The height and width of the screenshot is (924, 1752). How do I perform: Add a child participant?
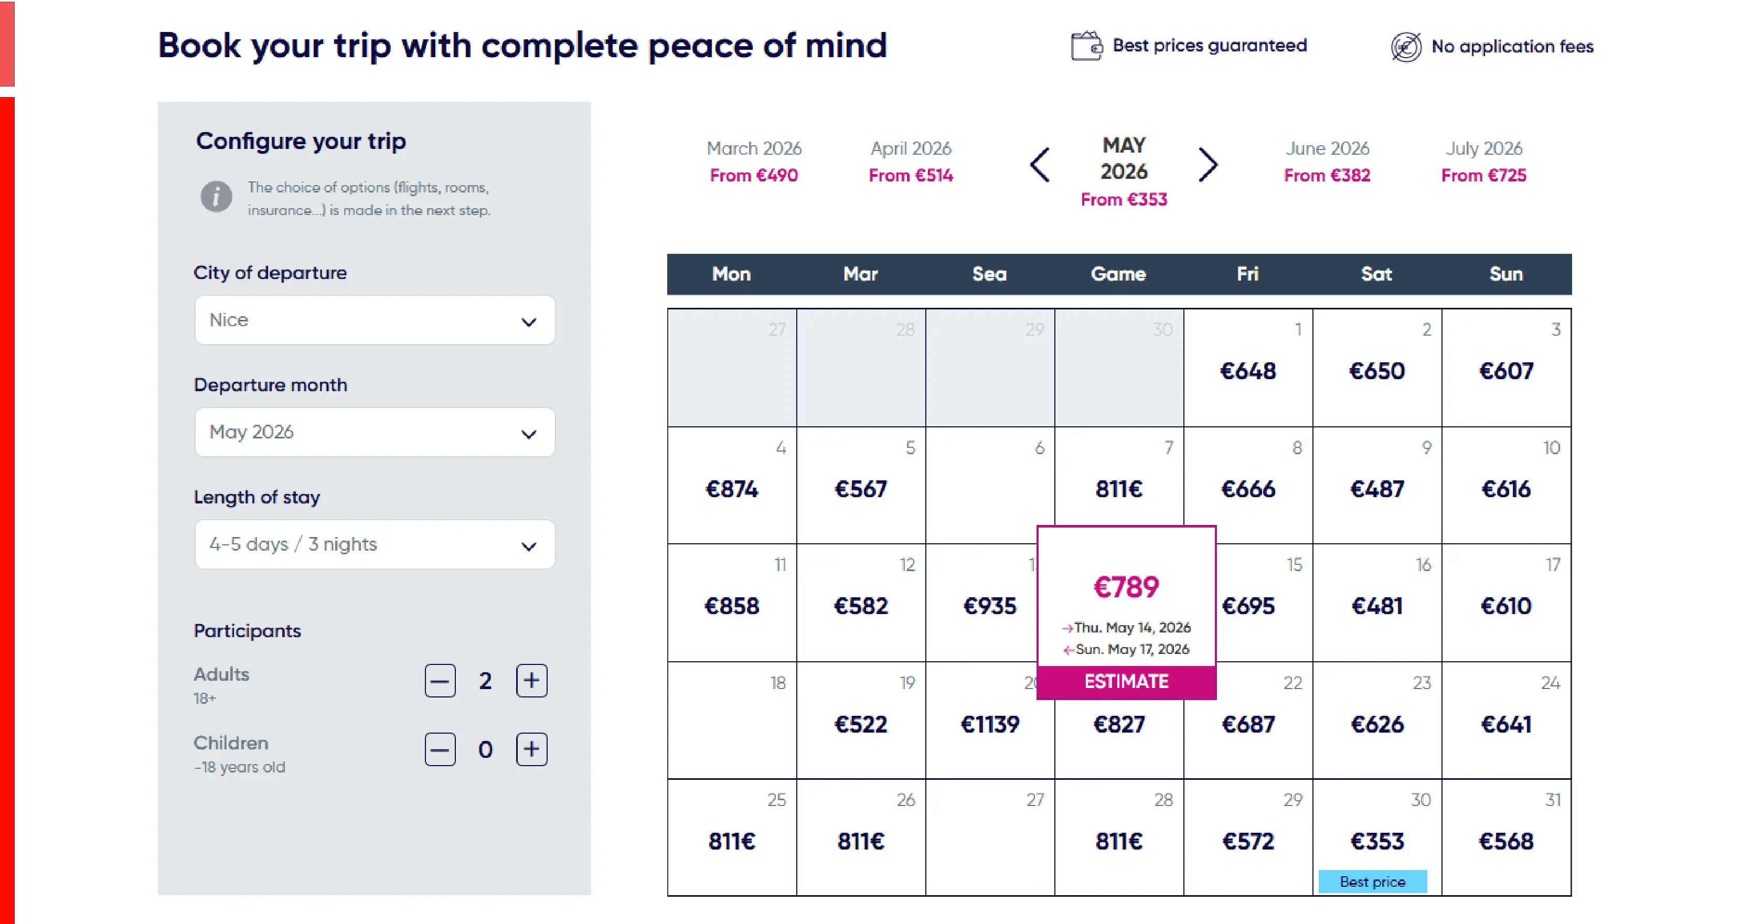click(x=531, y=749)
